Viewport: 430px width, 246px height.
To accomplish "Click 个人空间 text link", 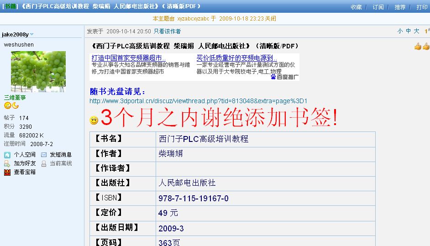I will [25, 155].
